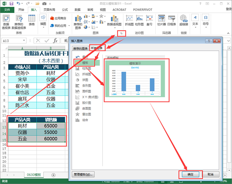This screenshot has width=232, height=184.
Task: Select the 模板演示 chart template thumbnail
Action: (x=135, y=79)
